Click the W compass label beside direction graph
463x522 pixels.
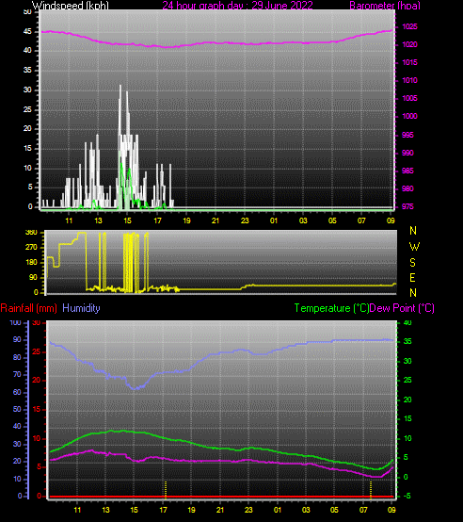point(414,247)
